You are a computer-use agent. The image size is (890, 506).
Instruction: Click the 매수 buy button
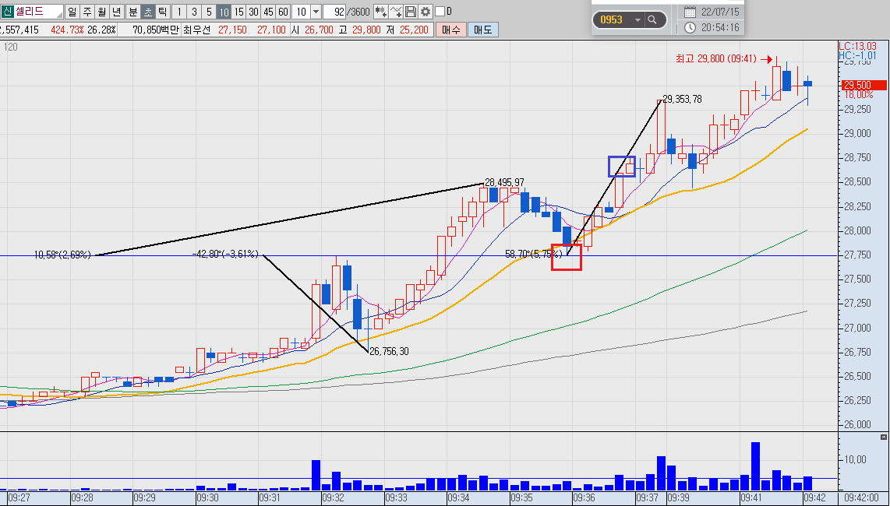click(450, 30)
